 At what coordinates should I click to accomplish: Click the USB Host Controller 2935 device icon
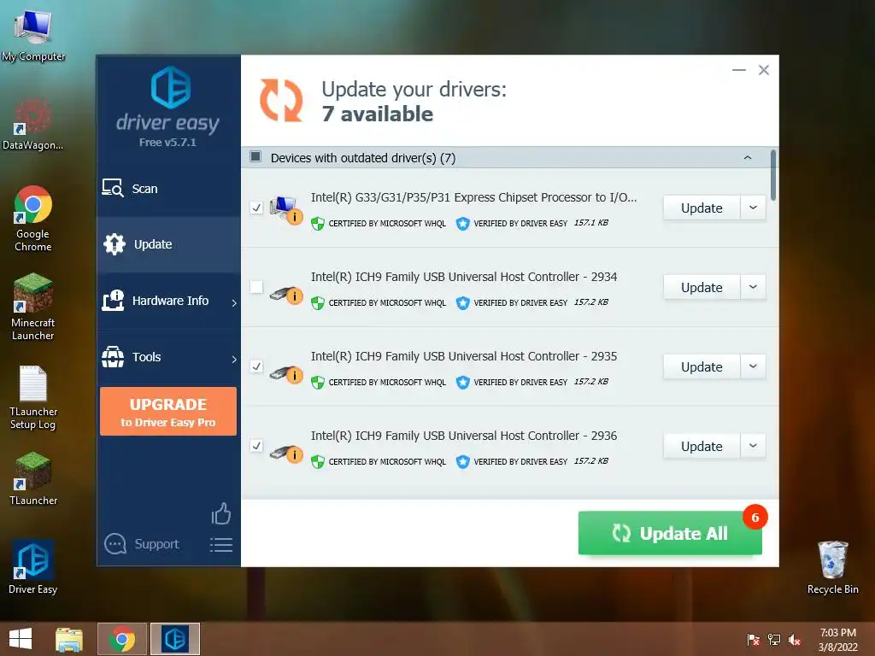coord(285,374)
